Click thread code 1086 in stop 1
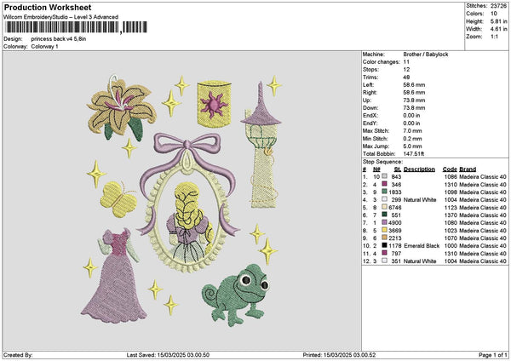 point(451,176)
